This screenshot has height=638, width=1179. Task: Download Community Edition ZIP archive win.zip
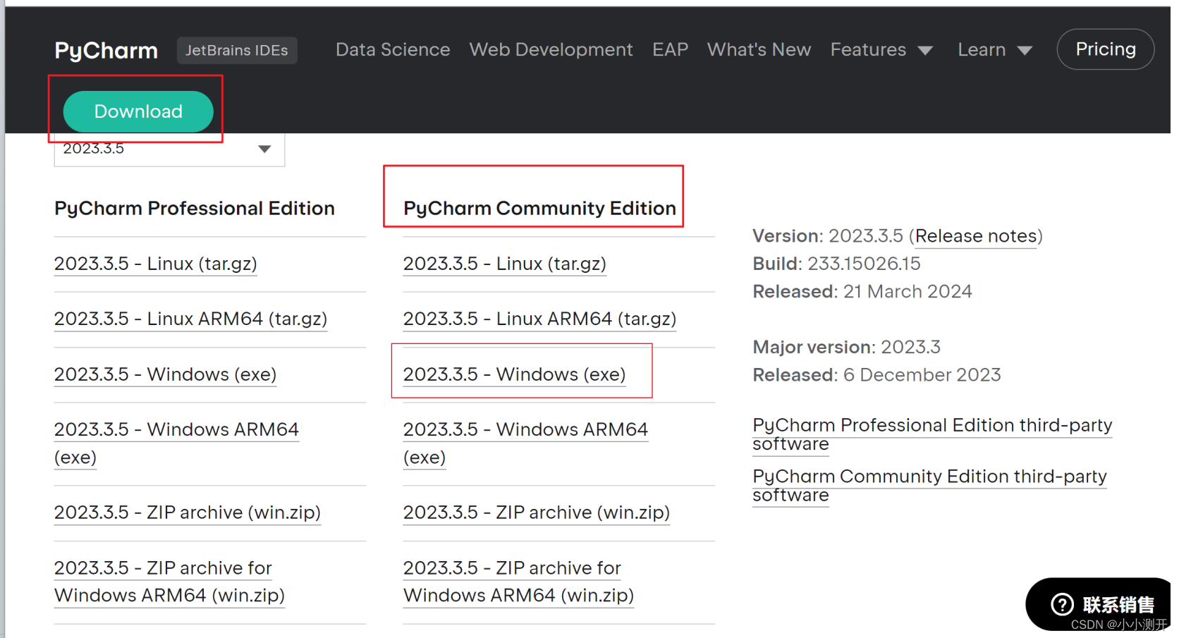[536, 513]
